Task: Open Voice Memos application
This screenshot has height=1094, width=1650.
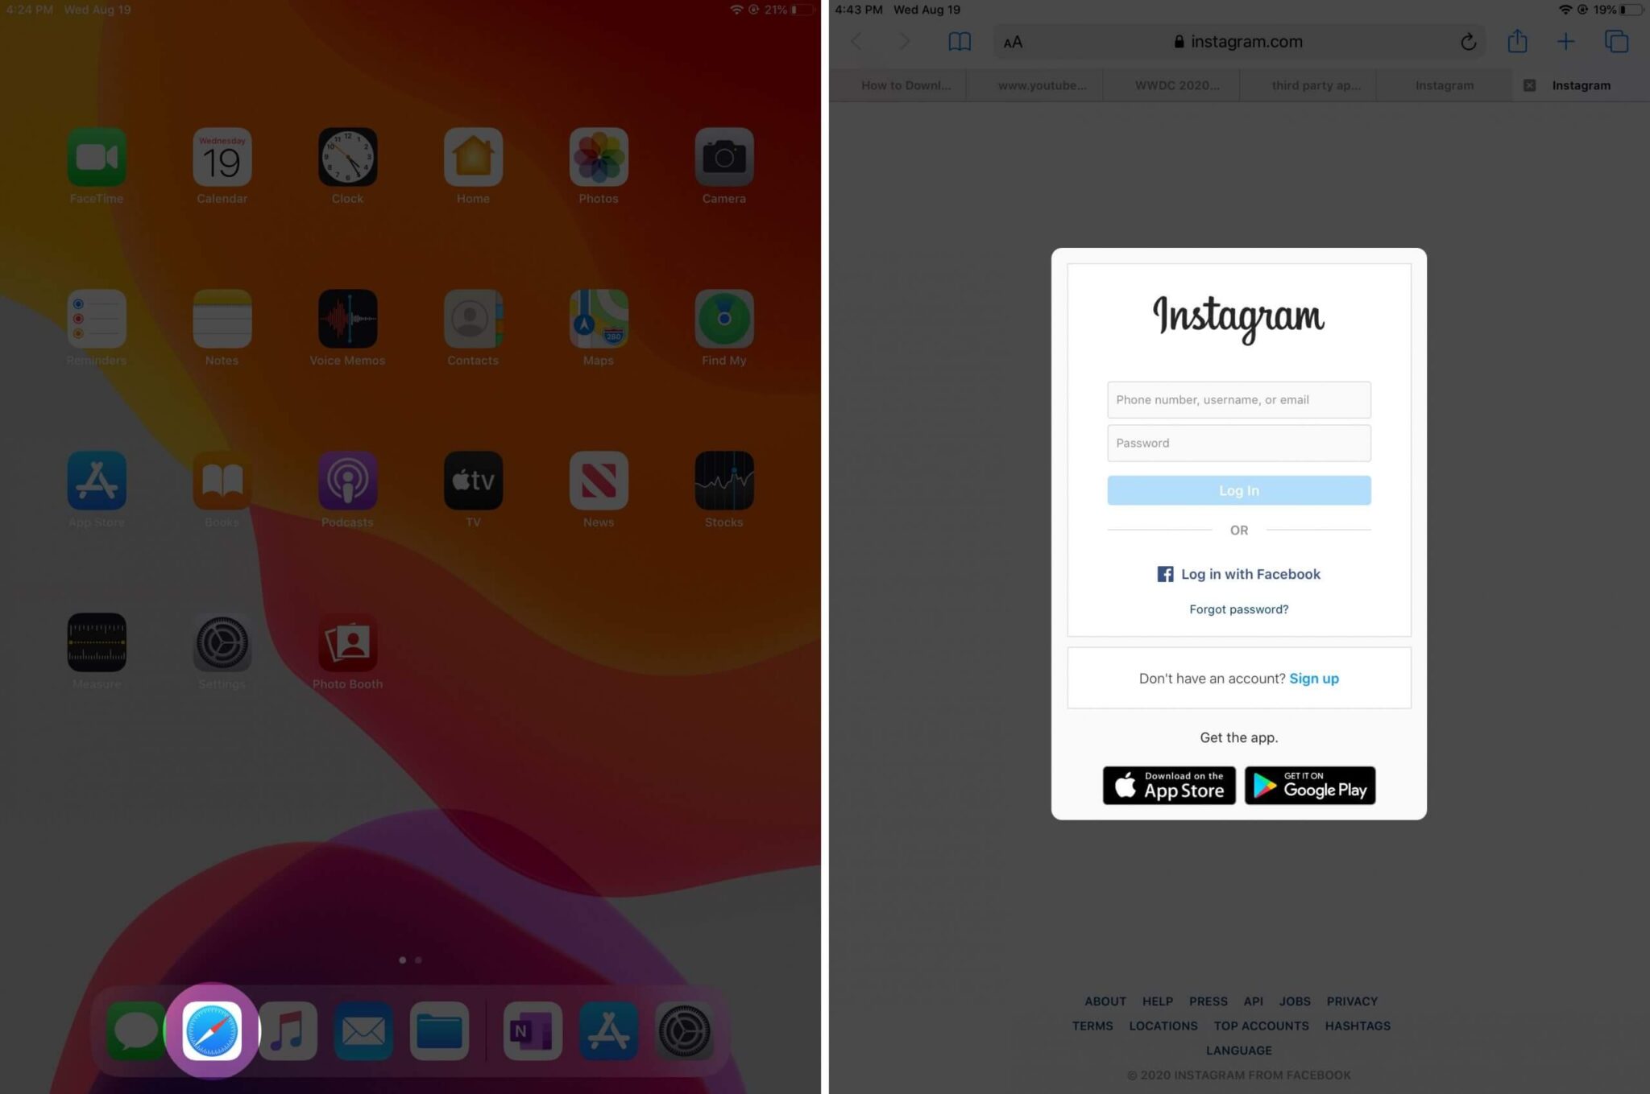Action: point(348,319)
